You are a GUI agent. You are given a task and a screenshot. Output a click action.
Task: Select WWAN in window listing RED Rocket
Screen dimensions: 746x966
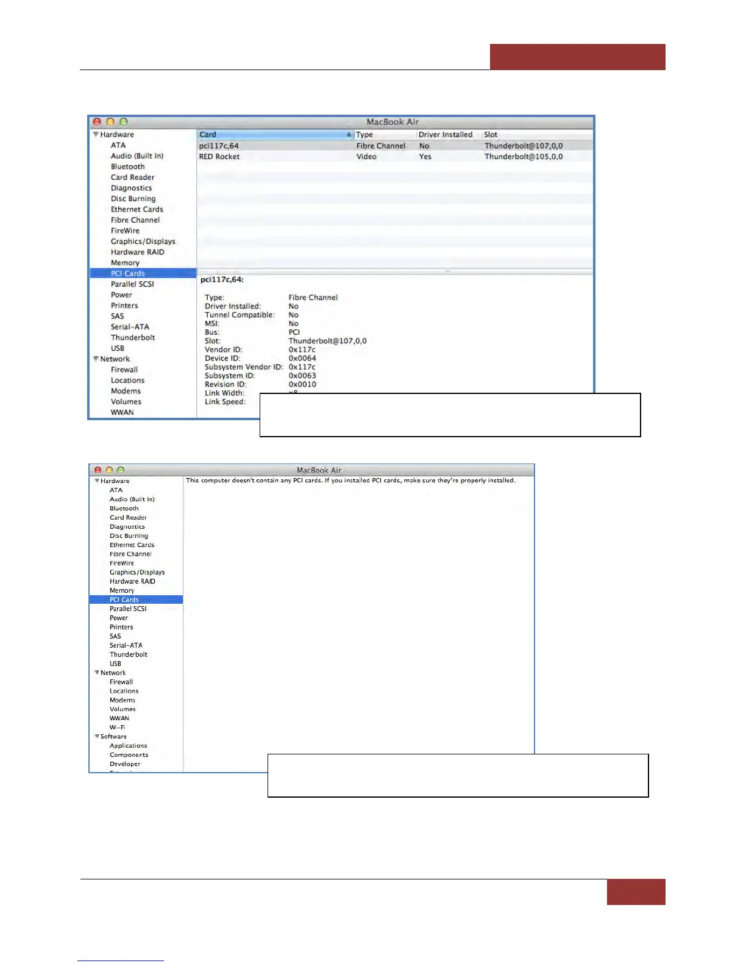click(x=123, y=412)
